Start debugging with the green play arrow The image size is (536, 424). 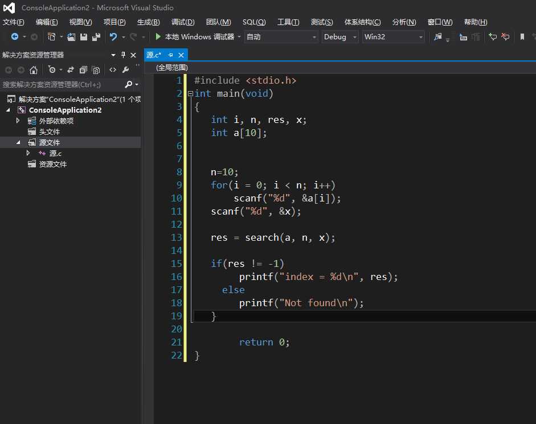(x=158, y=36)
